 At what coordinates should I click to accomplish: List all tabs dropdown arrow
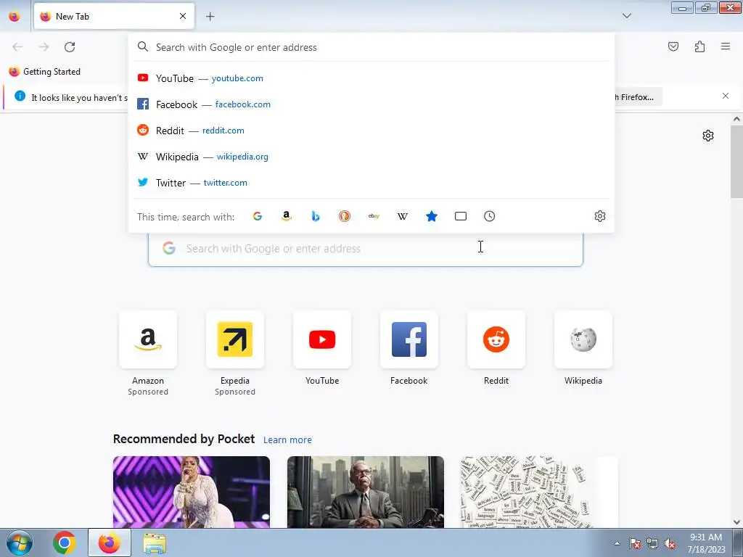[x=627, y=16]
